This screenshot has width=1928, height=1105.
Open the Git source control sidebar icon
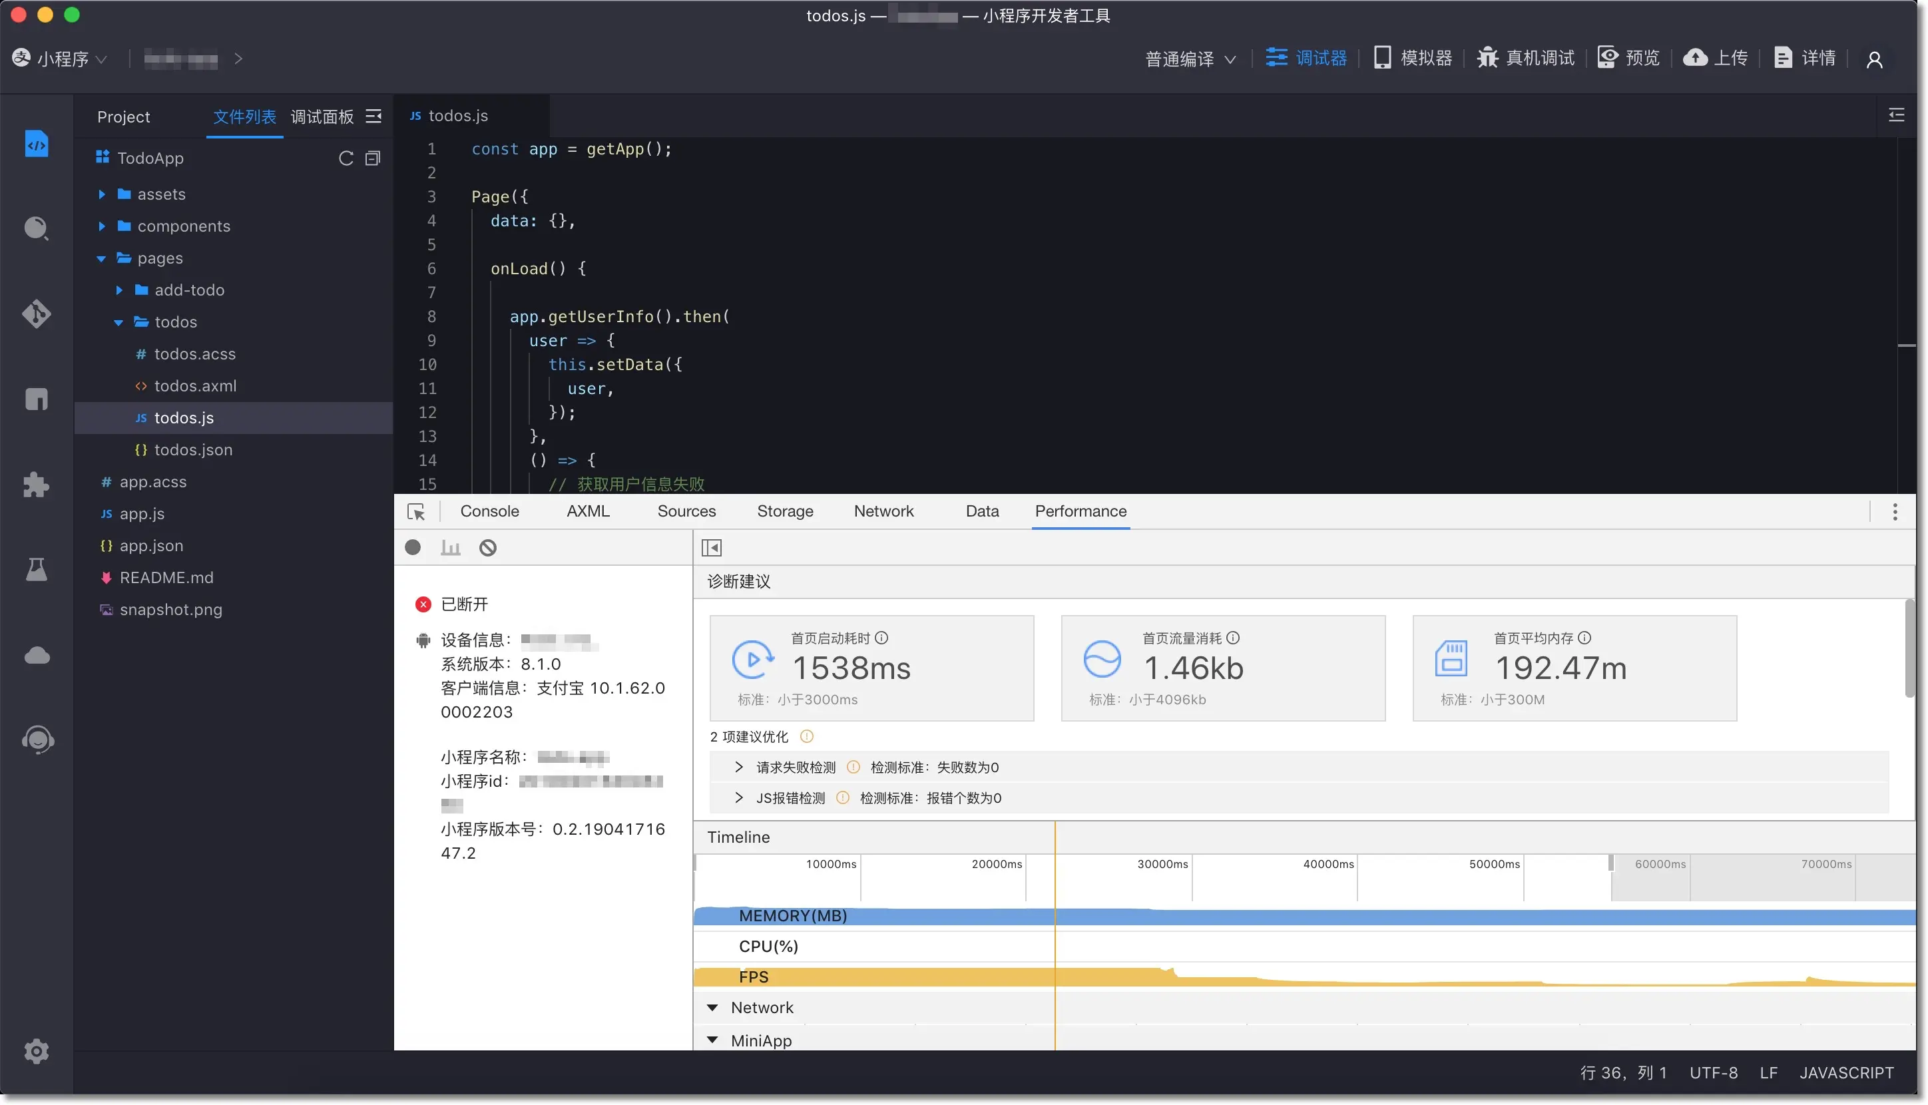pos(37,314)
